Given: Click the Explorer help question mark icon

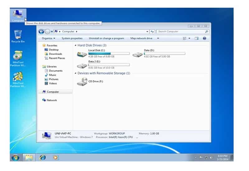Looking at the screenshot, I should click(x=204, y=38).
